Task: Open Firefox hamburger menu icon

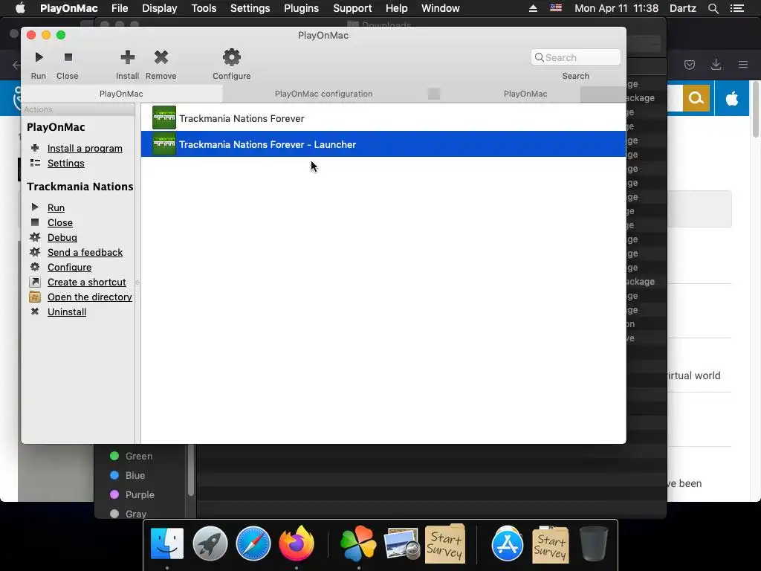Action: coord(743,65)
